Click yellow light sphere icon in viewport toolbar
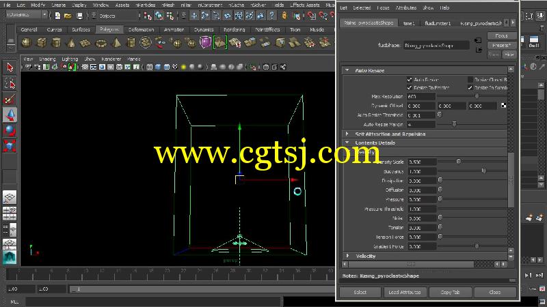547x307 pixels. [x=183, y=67]
